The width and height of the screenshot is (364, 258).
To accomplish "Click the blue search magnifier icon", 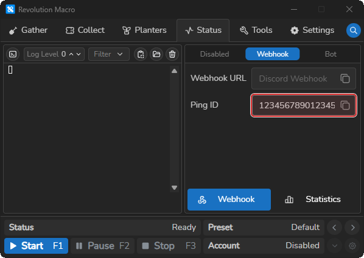I will point(353,30).
